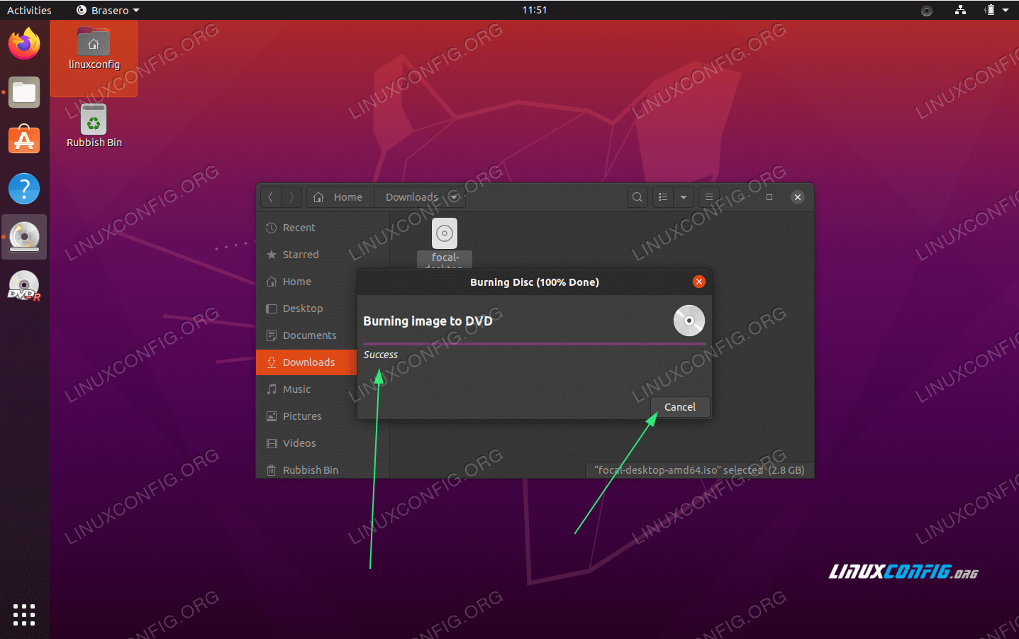Click the disc icon in burning dialog
Screen dimensions: 1019x639
(689, 321)
